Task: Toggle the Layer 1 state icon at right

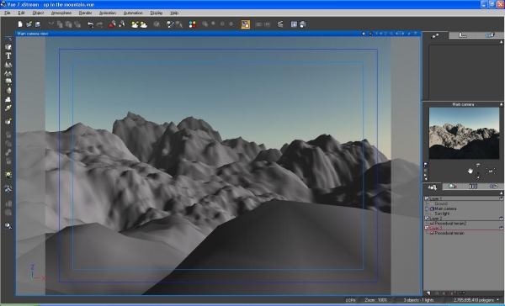Action: (x=501, y=199)
